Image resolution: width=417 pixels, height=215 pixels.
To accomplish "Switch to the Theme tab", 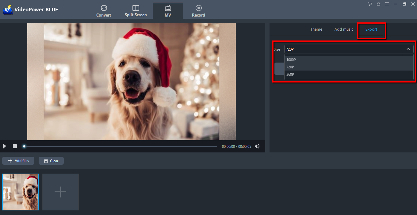I will 316,29.
